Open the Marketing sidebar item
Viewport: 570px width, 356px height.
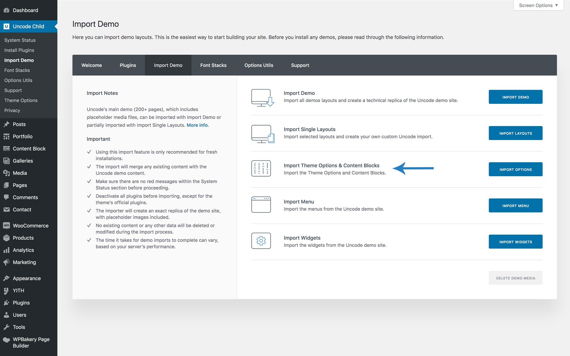pyautogui.click(x=24, y=262)
